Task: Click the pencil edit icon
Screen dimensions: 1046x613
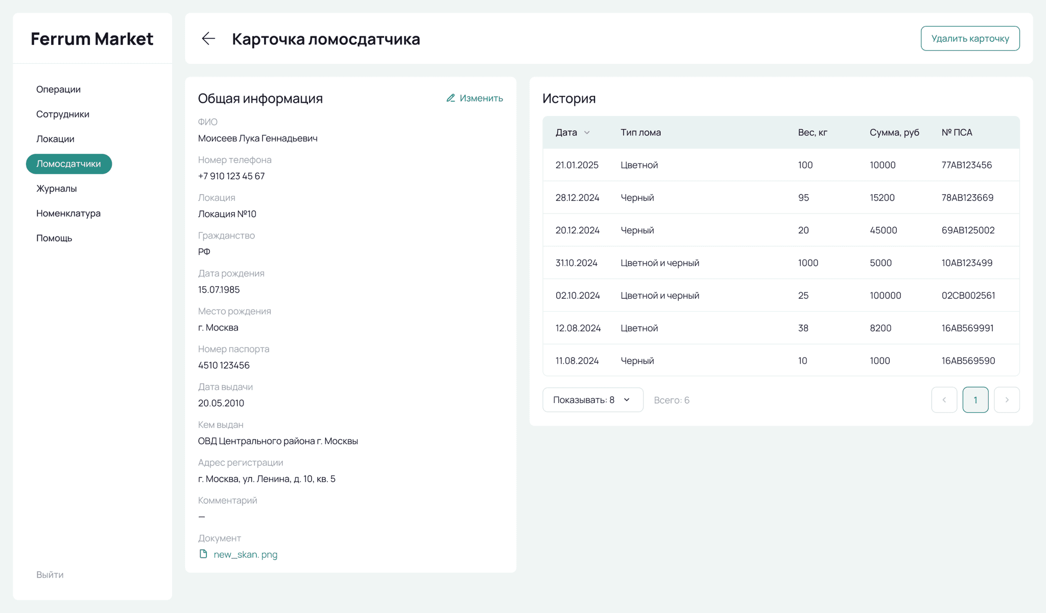Action: click(x=450, y=98)
